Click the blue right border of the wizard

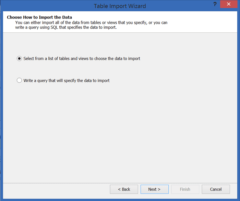tap(238, 103)
